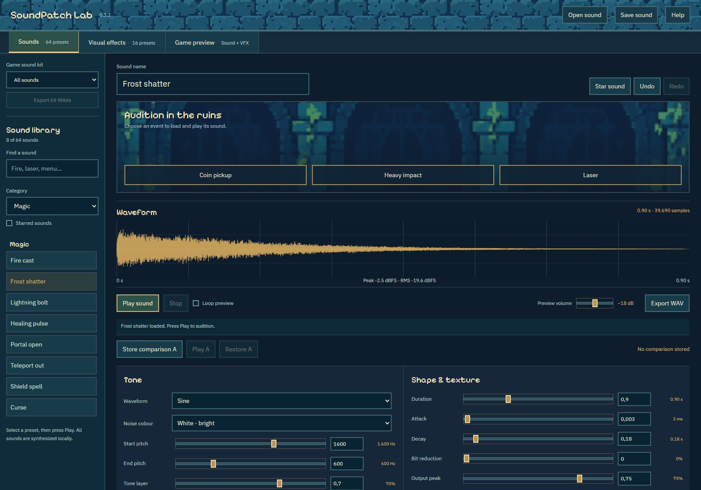701x490 pixels.
Task: Click Export kit WAVs button
Action: pos(52,100)
